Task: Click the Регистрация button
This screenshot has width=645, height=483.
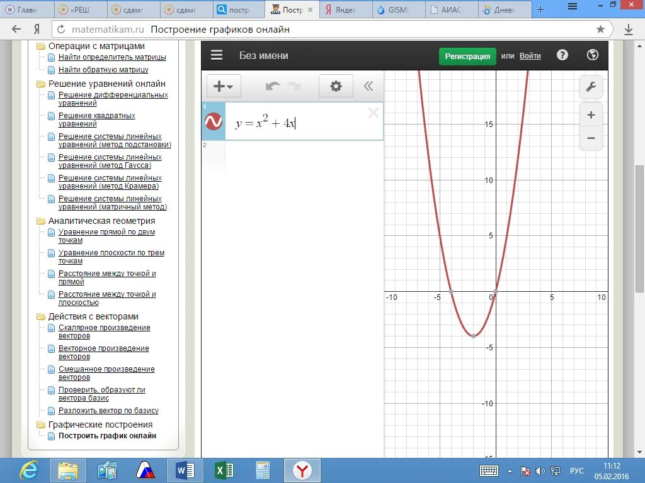Action: click(x=467, y=56)
